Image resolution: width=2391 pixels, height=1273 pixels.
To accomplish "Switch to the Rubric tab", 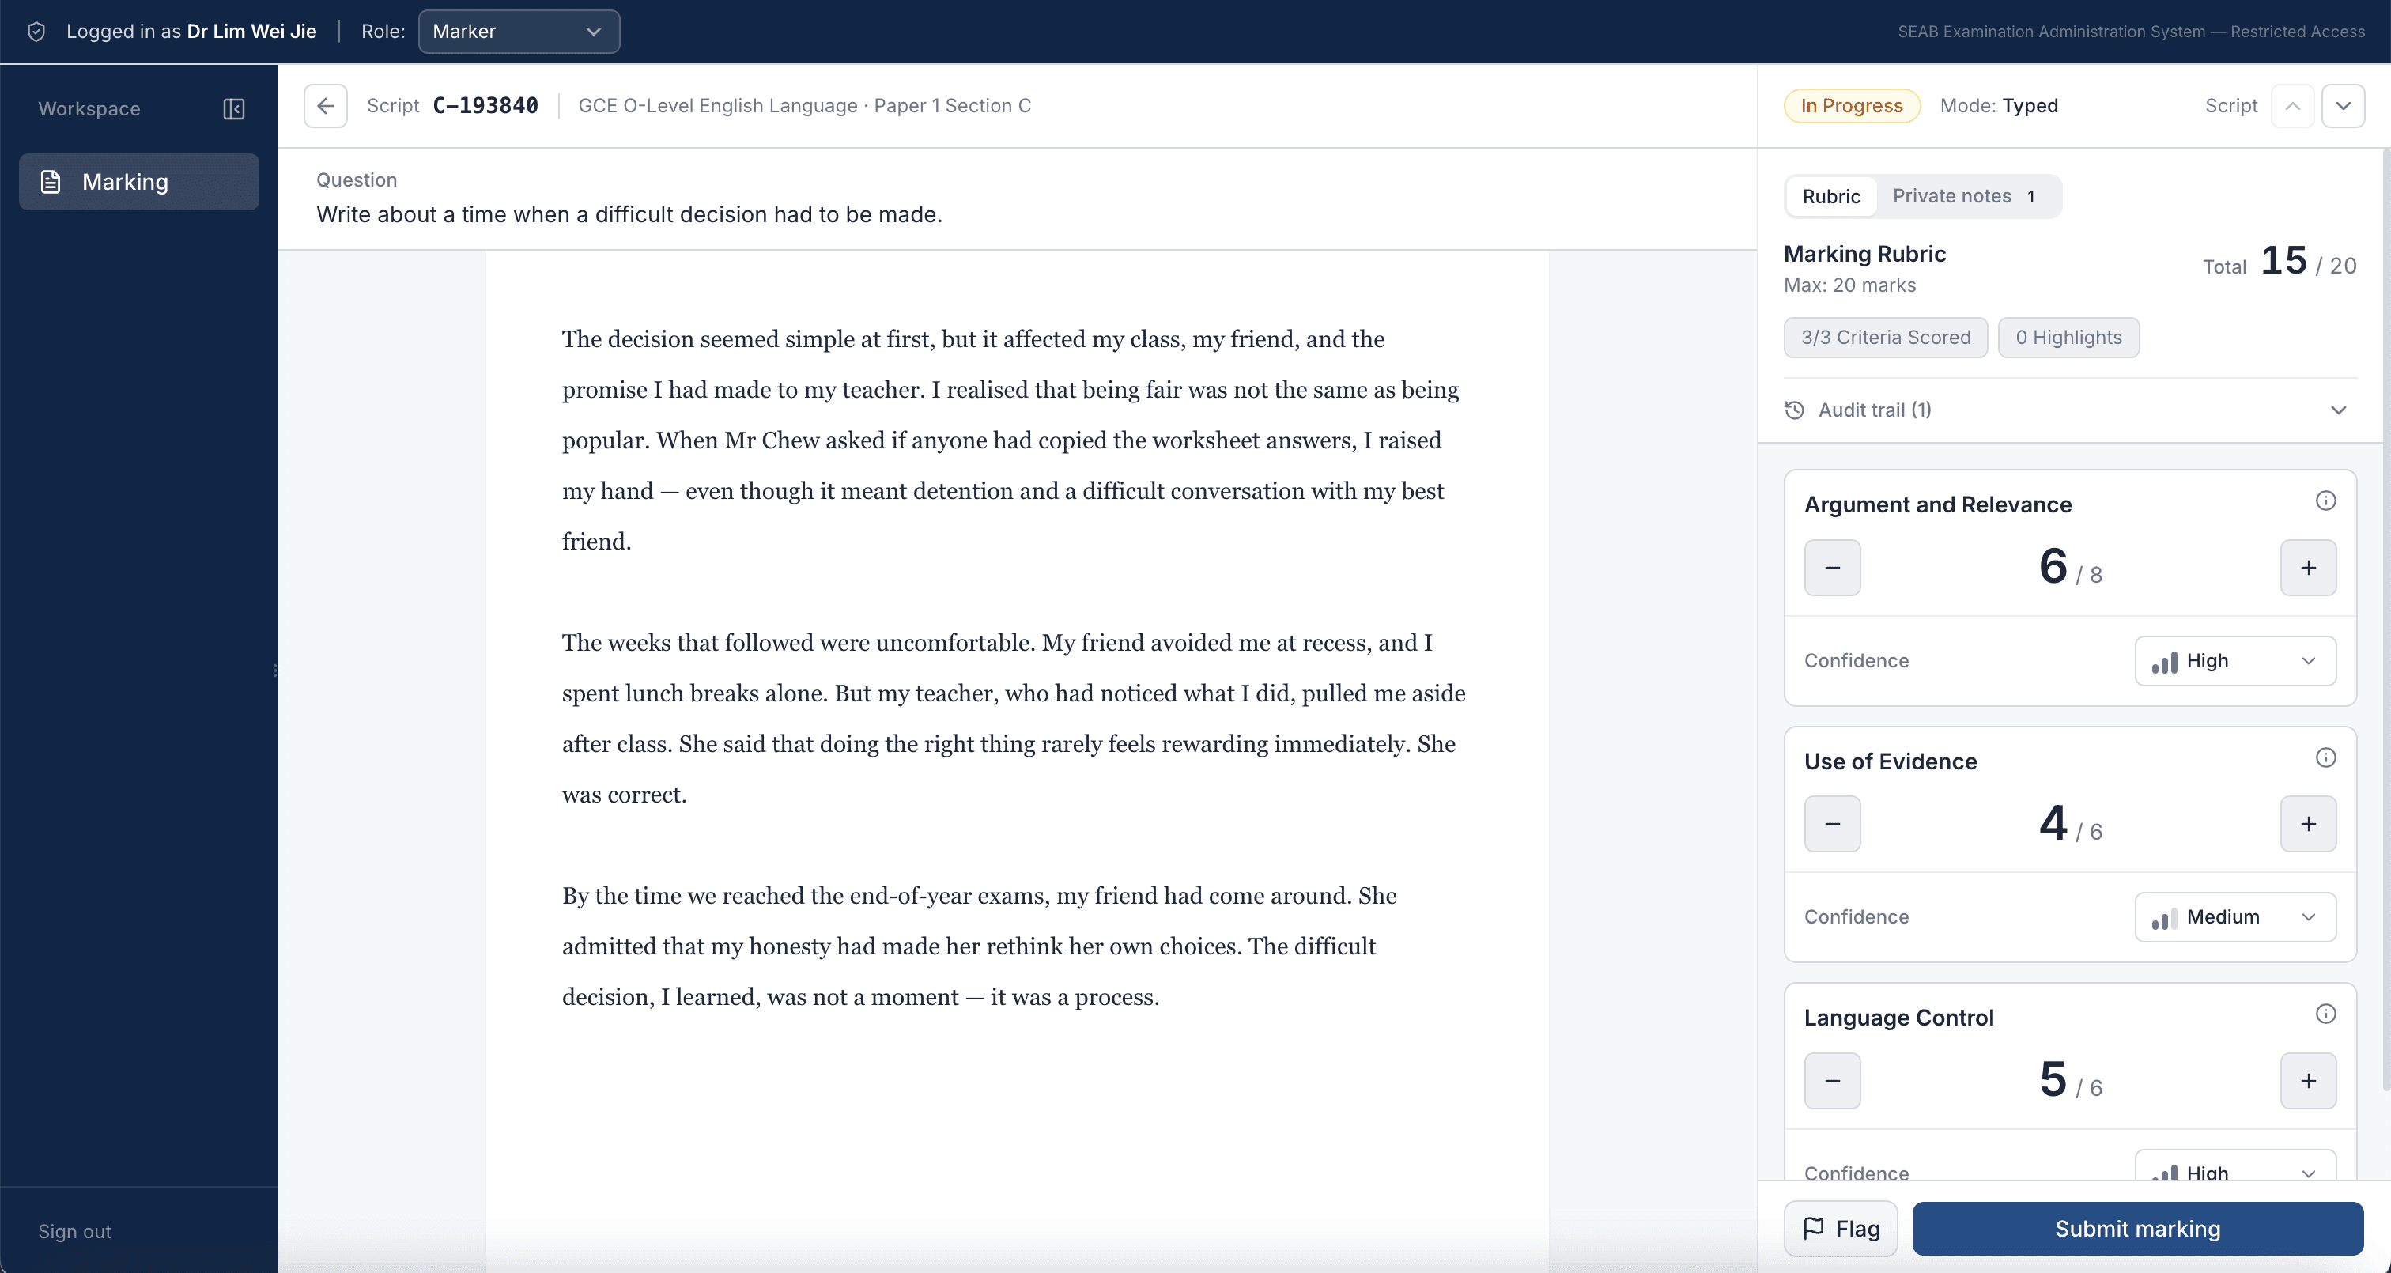I will click(1831, 197).
